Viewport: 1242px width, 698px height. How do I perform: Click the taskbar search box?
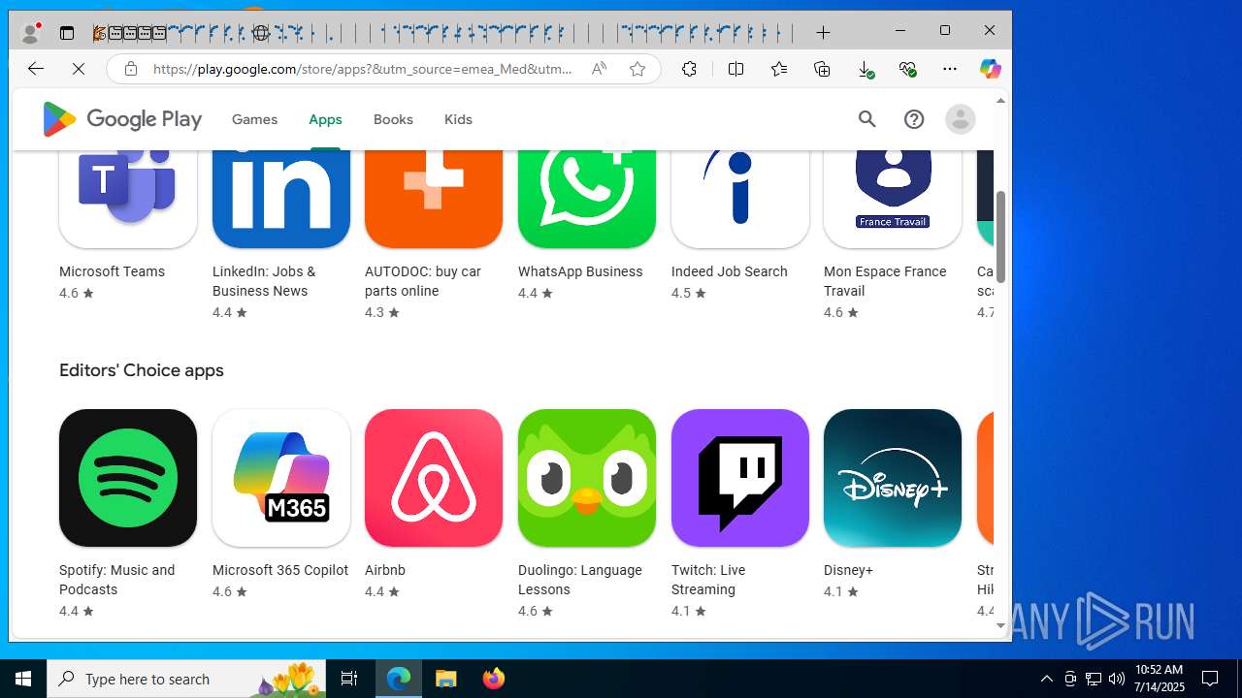tap(186, 679)
